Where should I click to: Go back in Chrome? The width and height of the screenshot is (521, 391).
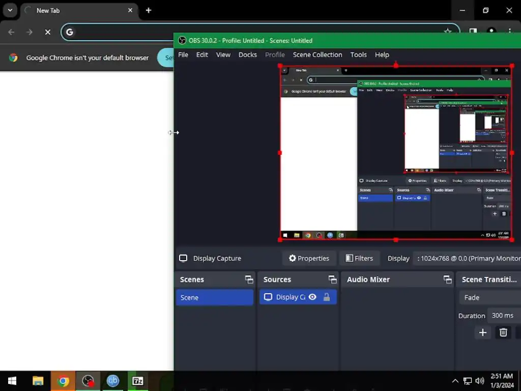coord(11,32)
